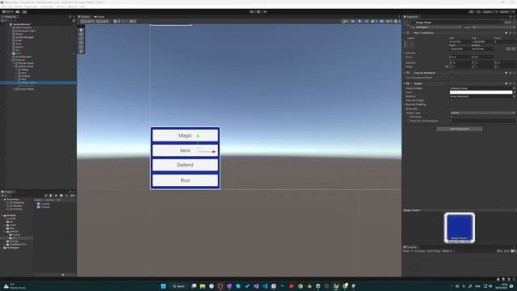Select the Console tab
The width and height of the screenshot is (517, 291).
coord(410,247)
